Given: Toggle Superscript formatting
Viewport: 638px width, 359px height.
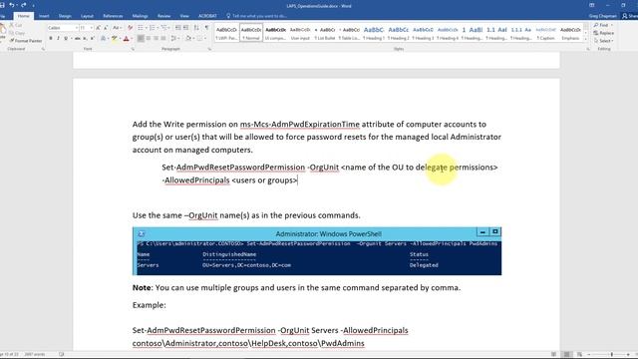Looking at the screenshot, I should point(93,38).
